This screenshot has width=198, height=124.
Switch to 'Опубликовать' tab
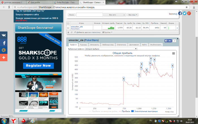tap(156, 45)
